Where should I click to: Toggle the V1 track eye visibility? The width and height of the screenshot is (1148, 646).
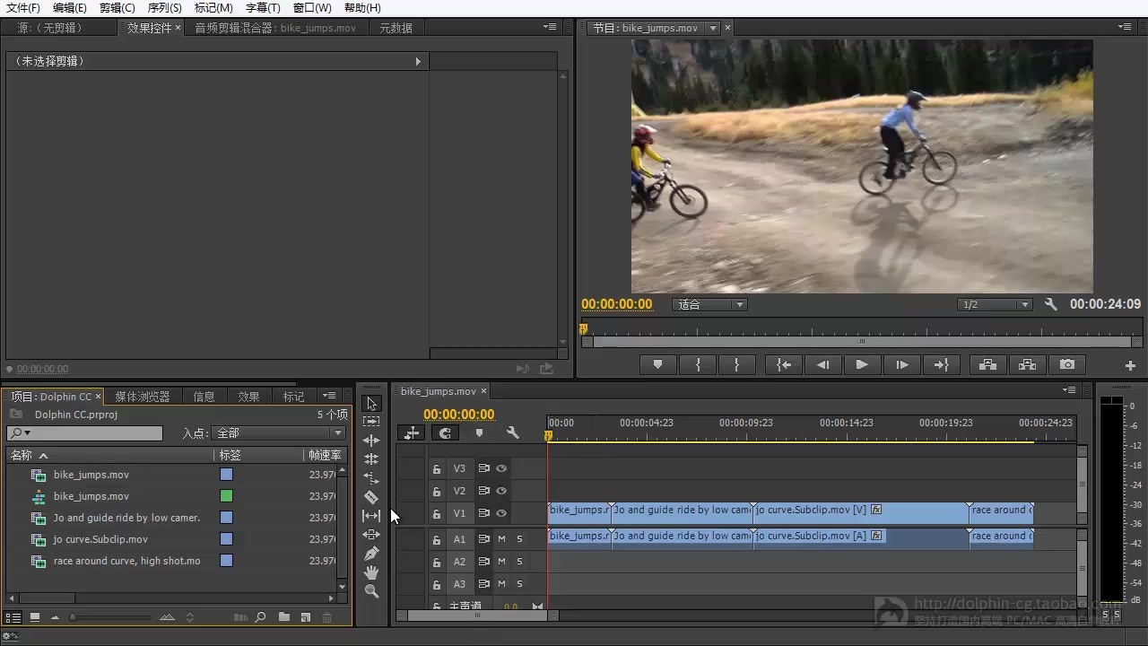(501, 513)
